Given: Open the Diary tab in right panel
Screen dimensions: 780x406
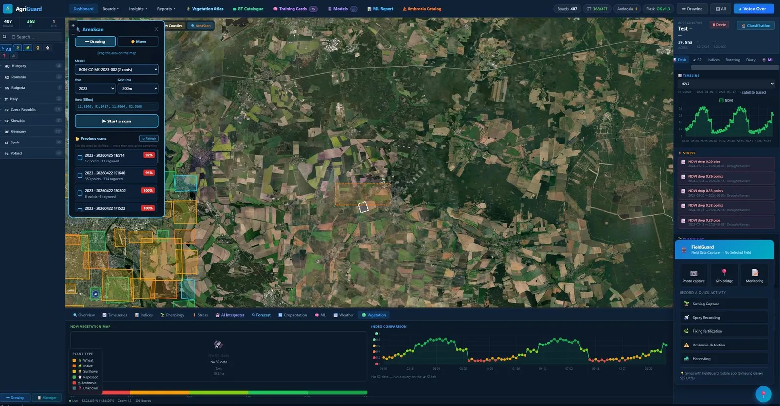Looking at the screenshot, I should (751, 60).
